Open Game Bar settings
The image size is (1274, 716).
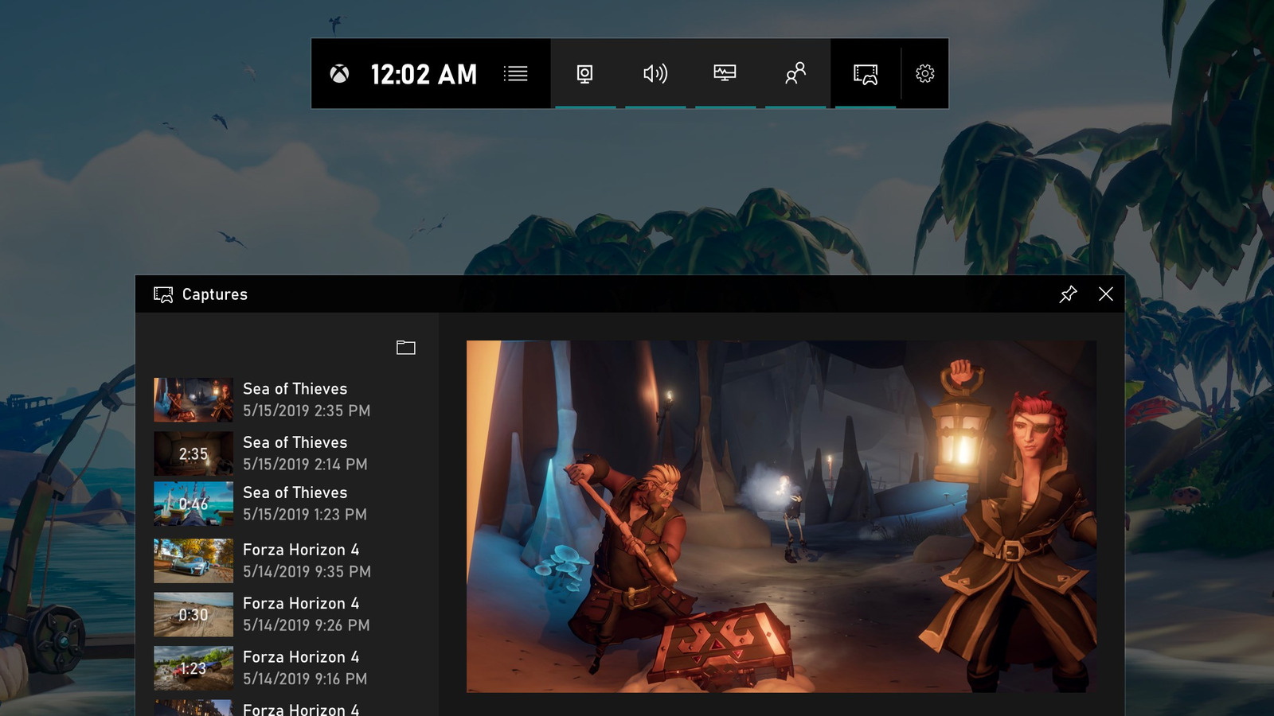coord(925,74)
